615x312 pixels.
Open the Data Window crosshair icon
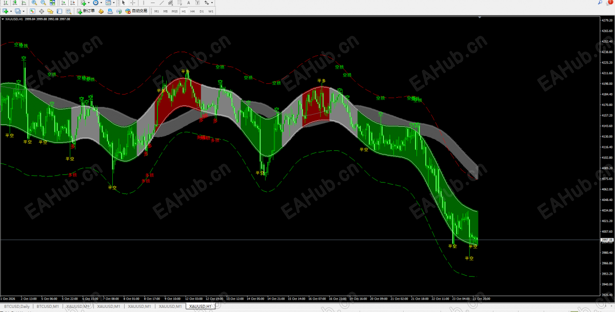coord(41,11)
